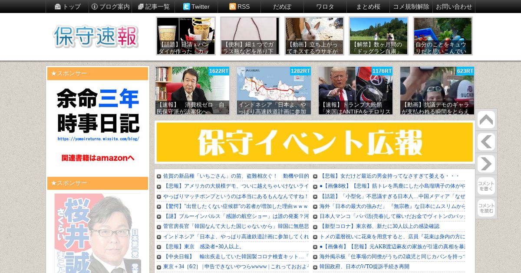This screenshot has height=273, width=521.
Task: Open お問い合わせ contact page
Action: pyautogui.click(x=454, y=6)
